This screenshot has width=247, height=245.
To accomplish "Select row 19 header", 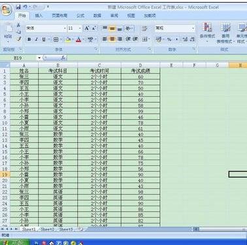I will click(x=5, y=175).
